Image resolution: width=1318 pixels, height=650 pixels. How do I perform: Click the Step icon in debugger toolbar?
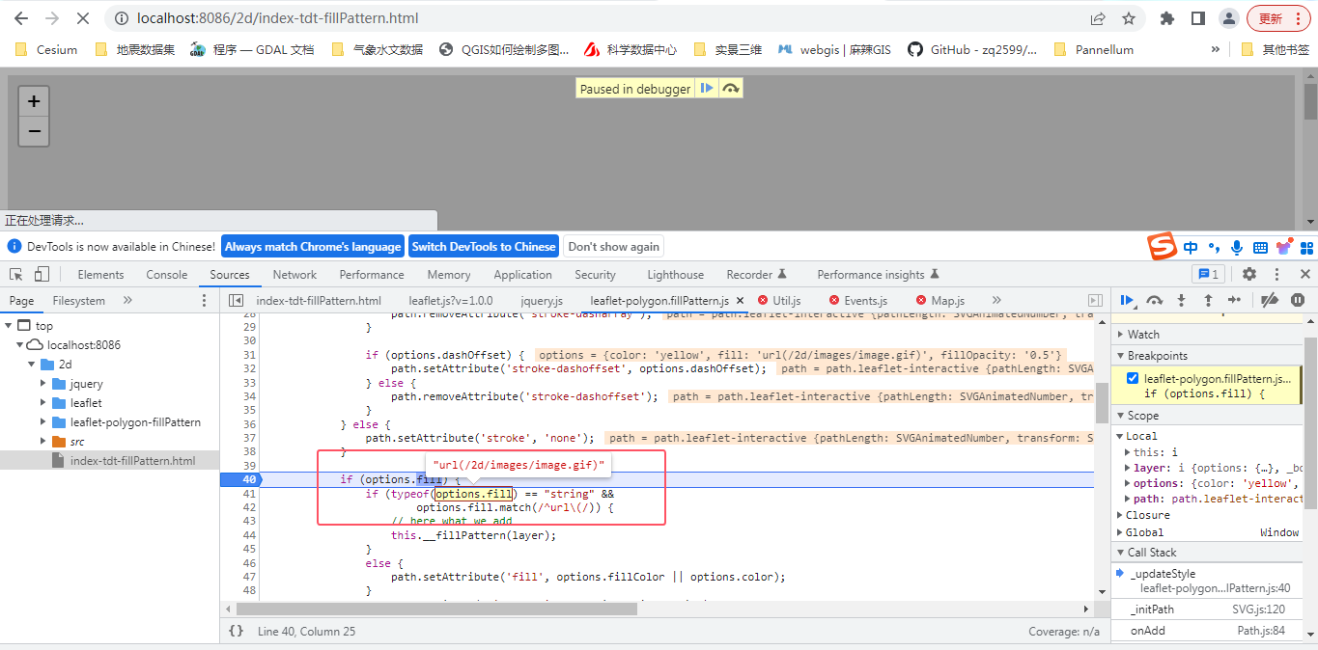1234,300
